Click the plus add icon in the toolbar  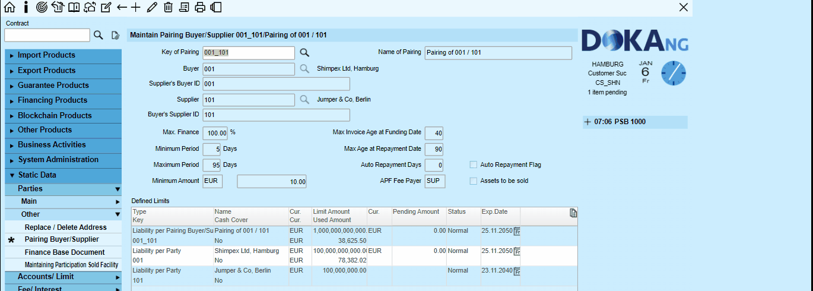click(x=136, y=7)
